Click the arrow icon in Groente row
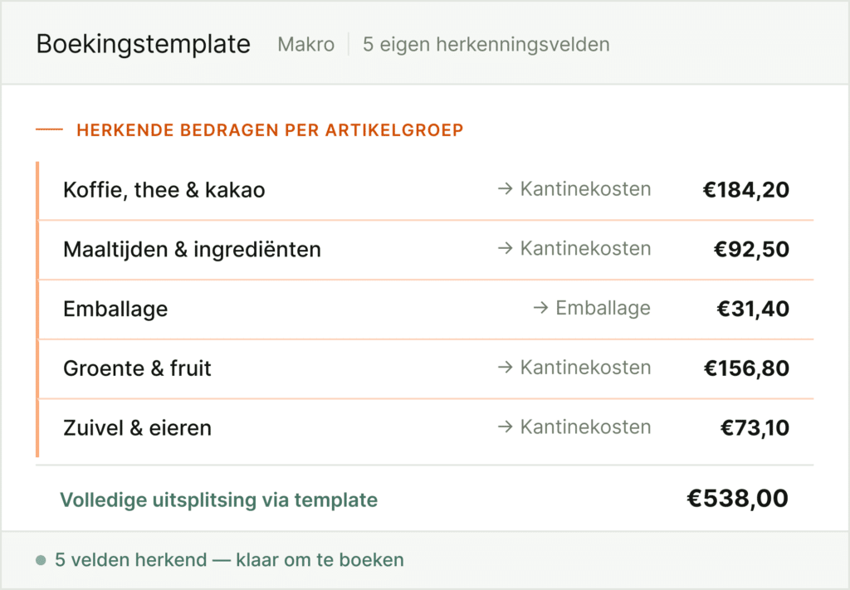The image size is (850, 590). 505,368
